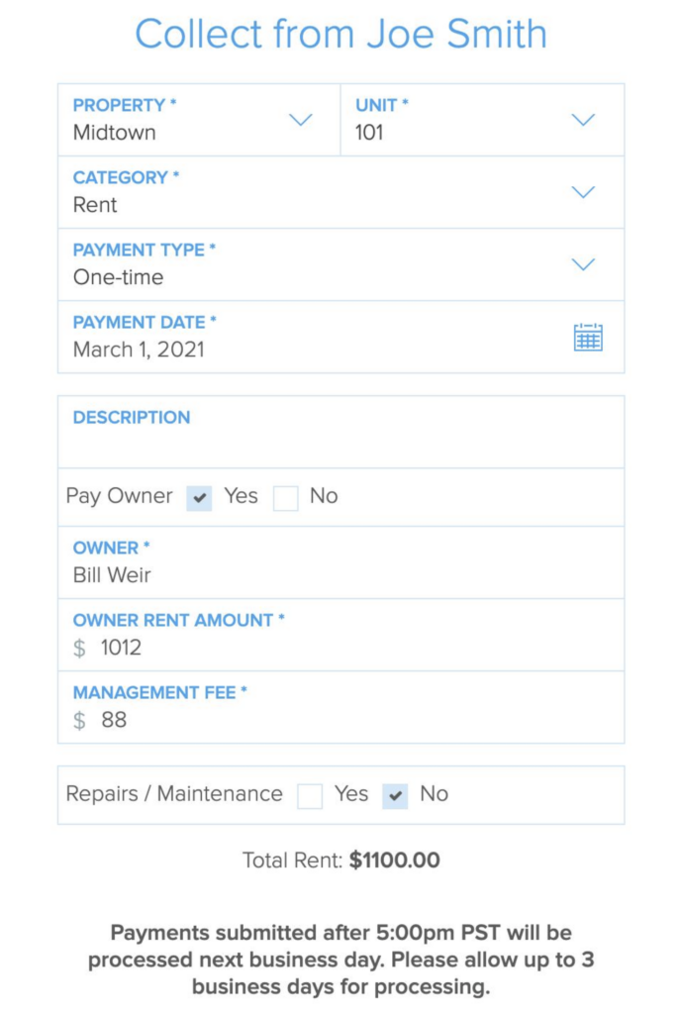Open the payment date calendar icon

click(x=588, y=337)
